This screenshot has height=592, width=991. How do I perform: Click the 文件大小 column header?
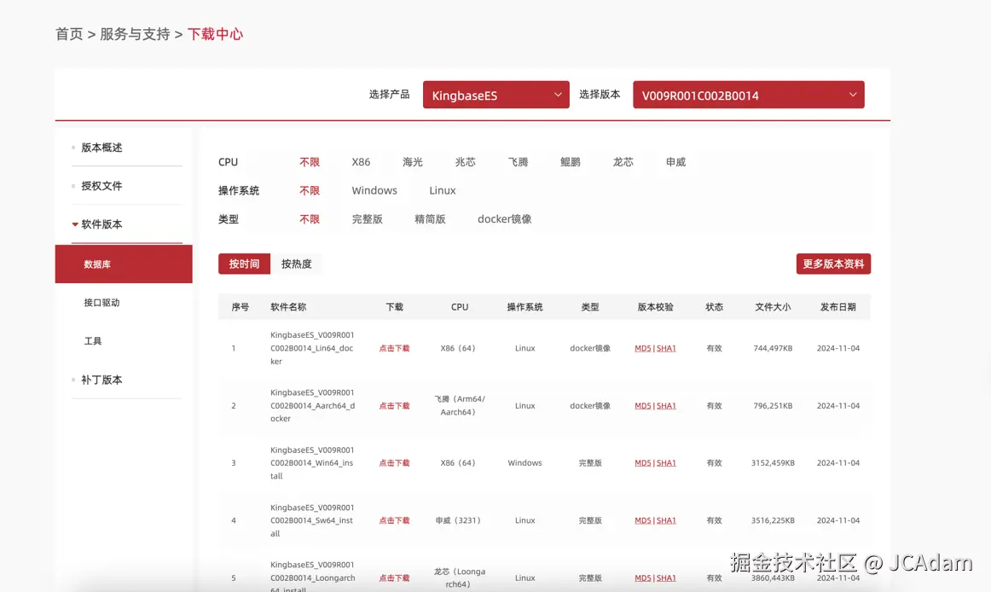[773, 307]
